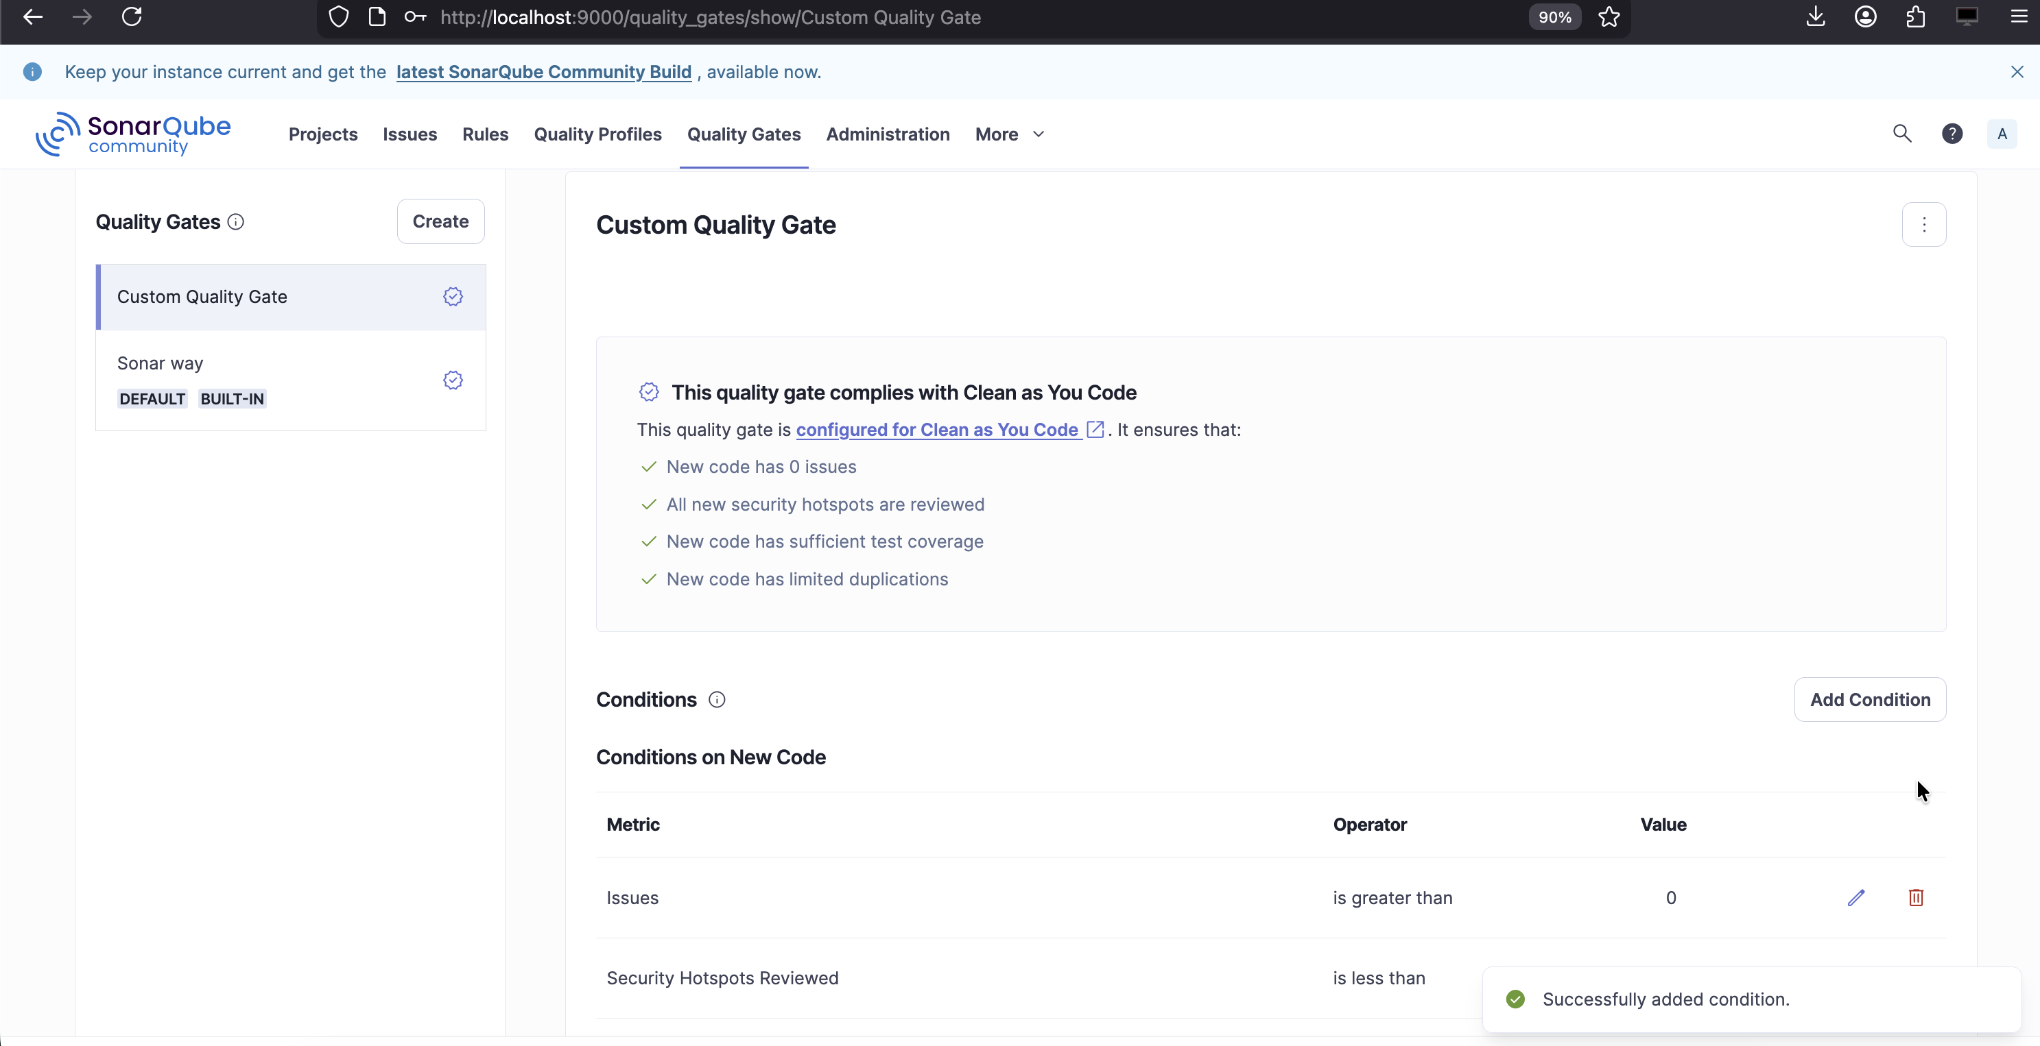The image size is (2040, 1046).
Task: Click the edit pencil for Issues condition
Action: click(x=1855, y=897)
